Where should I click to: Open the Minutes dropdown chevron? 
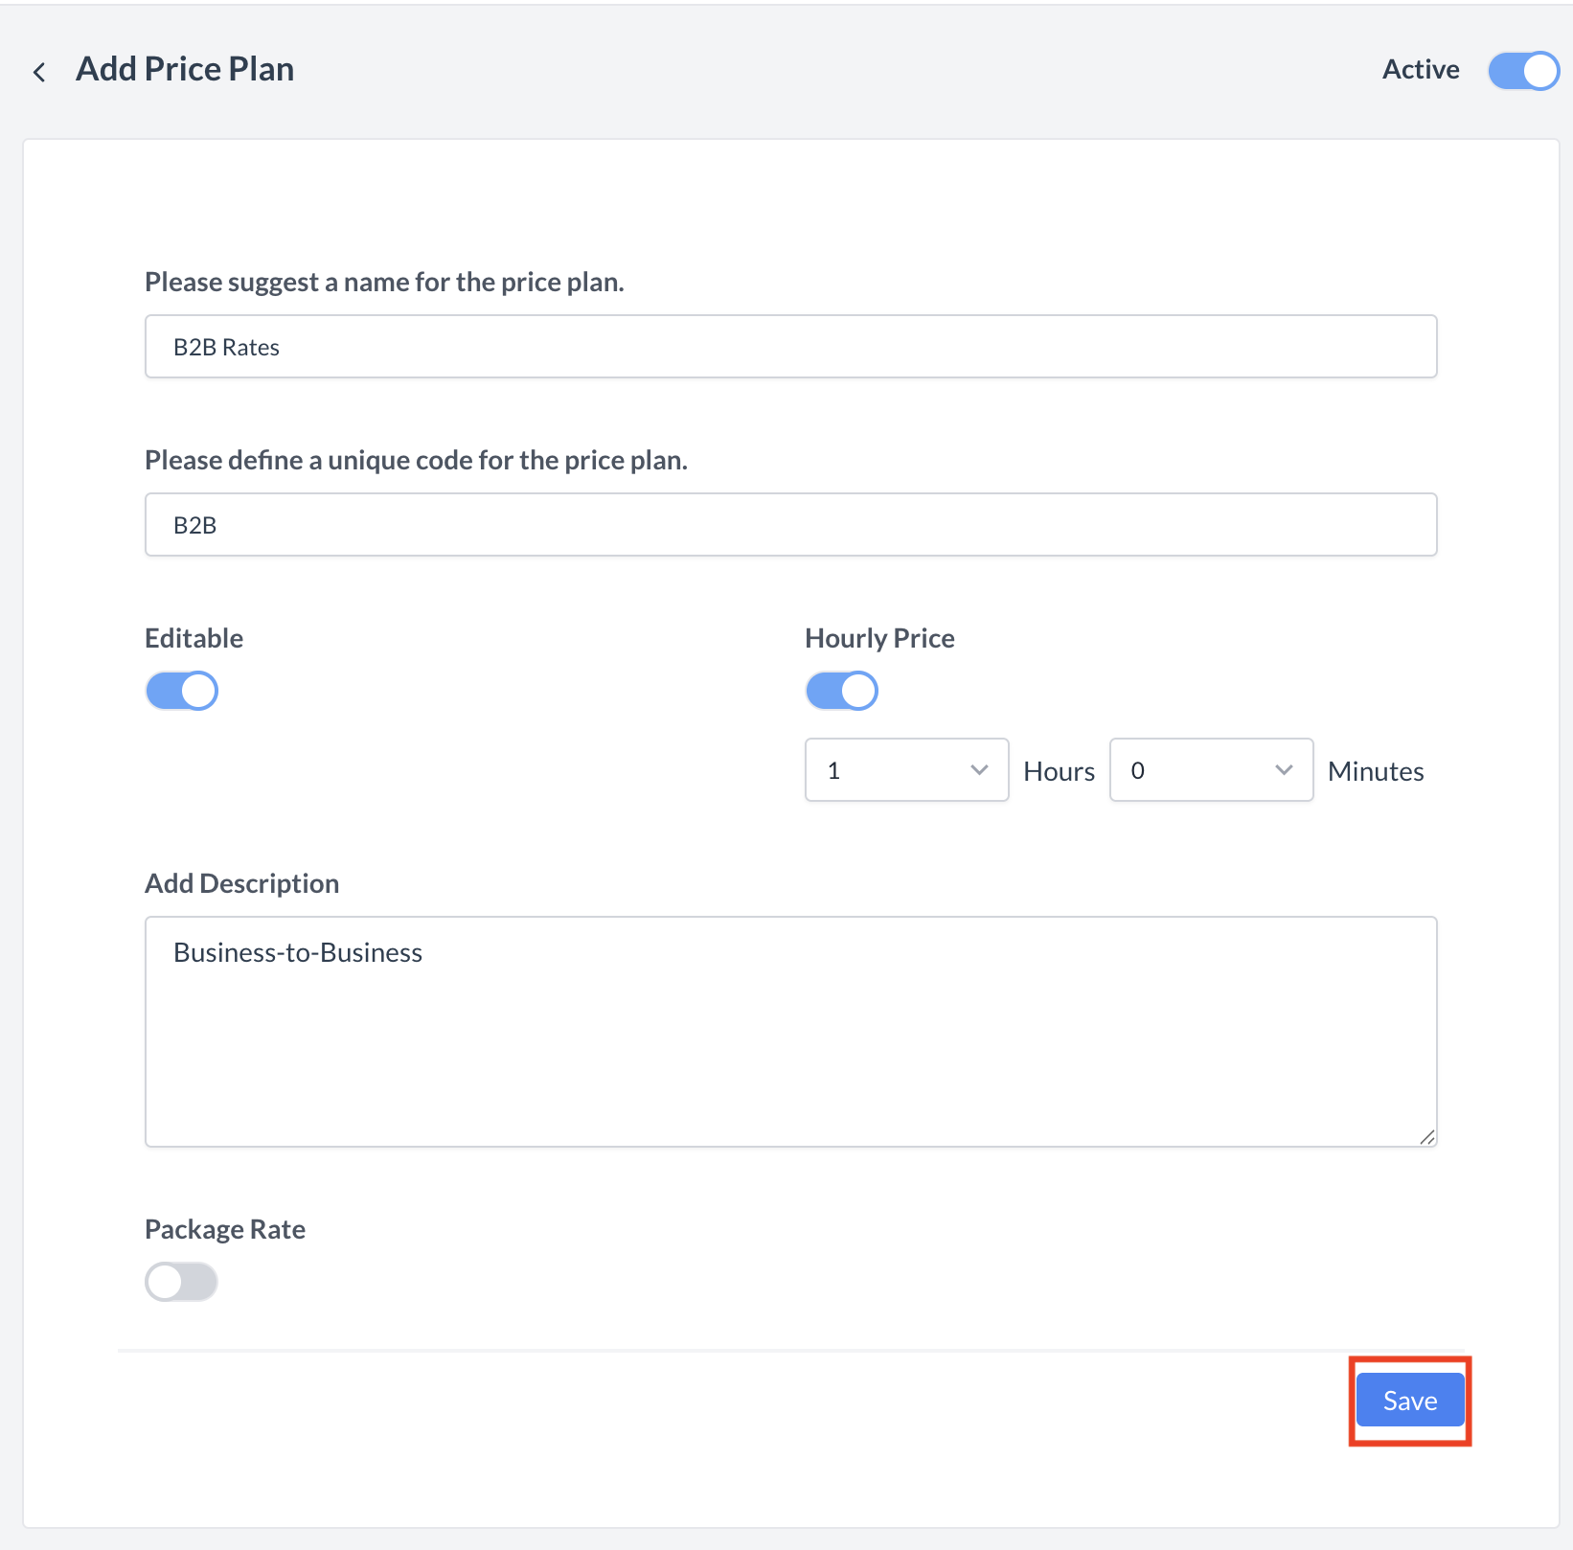point(1285,769)
